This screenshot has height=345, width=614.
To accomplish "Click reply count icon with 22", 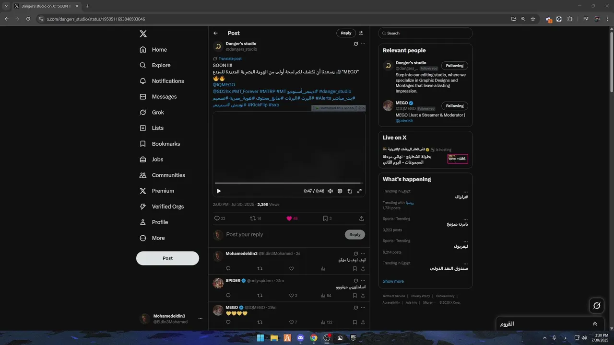I will coord(217,218).
